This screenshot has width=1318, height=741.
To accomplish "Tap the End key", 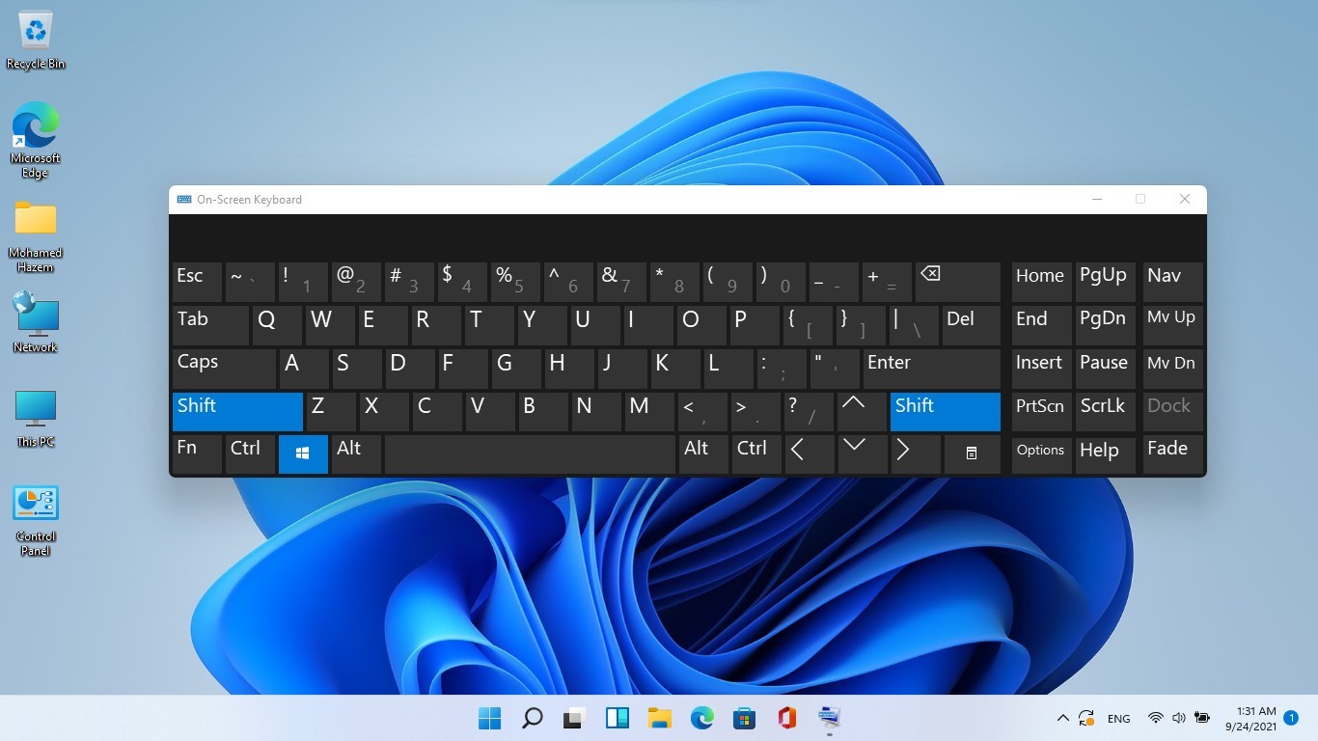I will coord(1041,325).
